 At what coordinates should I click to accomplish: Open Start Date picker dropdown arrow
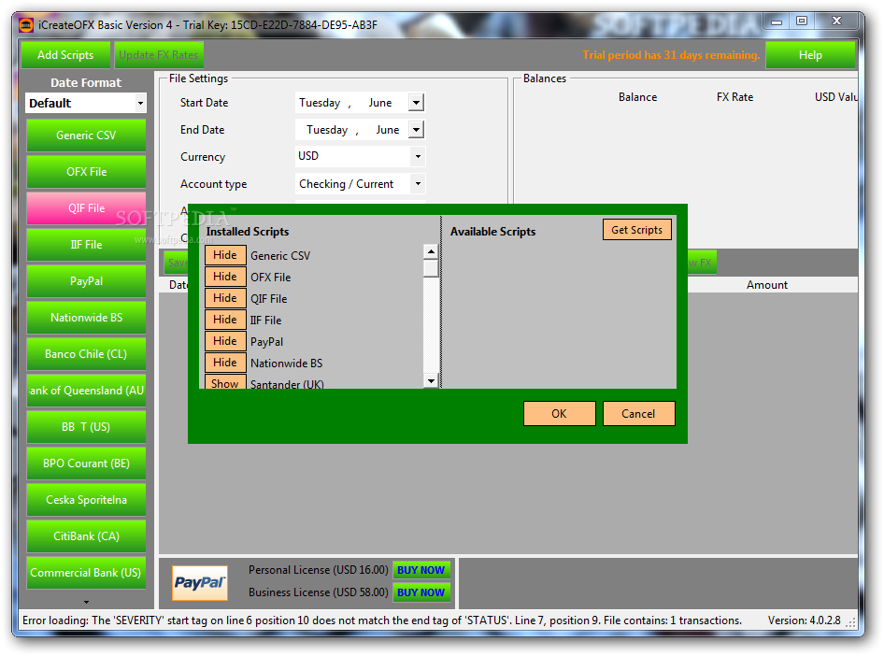click(416, 103)
